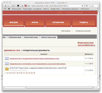Open Свидетельство о государственной регистрации link
This screenshot has height=93, width=102.
(x=34, y=59)
